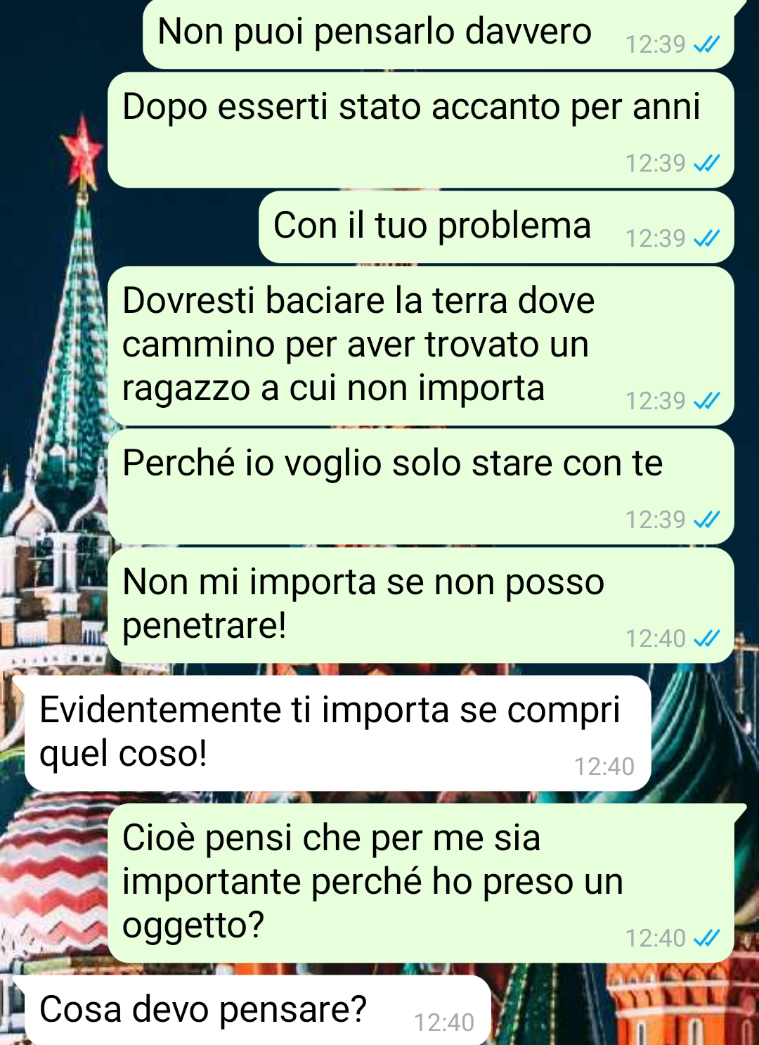
Task: Select the message "Non puoi pensarlo davvero"
Action: click(439, 34)
